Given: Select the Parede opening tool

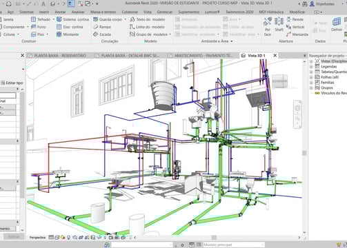Looking at the screenshot, I should click(x=295, y=19).
